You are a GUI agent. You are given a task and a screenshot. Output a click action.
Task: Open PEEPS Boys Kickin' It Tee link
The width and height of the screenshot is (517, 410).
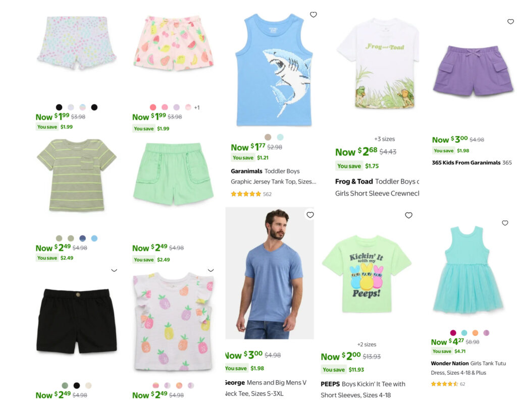pos(363,389)
